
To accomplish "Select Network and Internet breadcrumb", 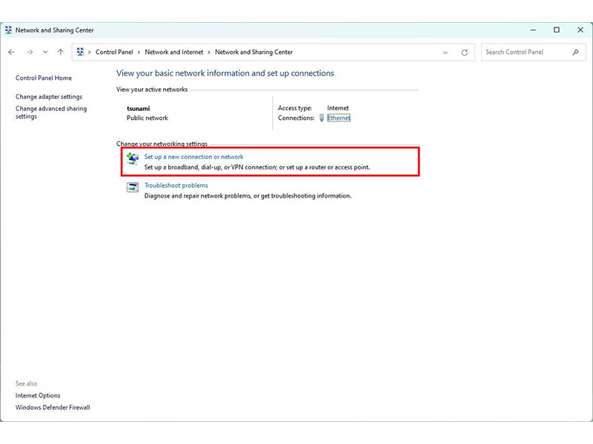I will point(174,52).
